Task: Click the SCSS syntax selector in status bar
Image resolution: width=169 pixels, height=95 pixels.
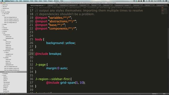Action: click(164, 94)
